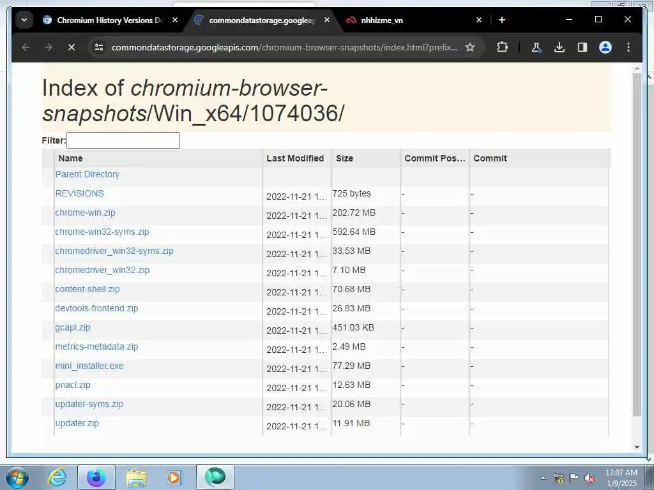
Task: Launch Internet Explorer from taskbar
Action: [x=57, y=477]
